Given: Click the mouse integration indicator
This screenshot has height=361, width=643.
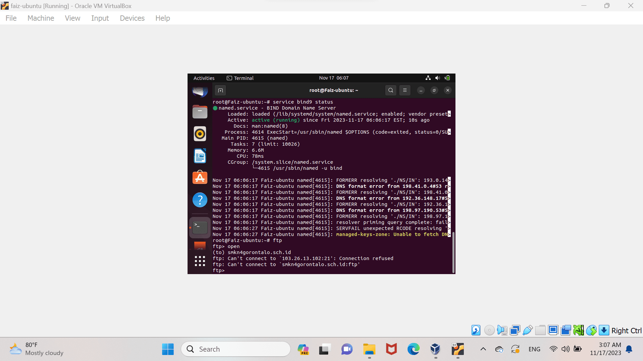Looking at the screenshot, I should 591,330.
